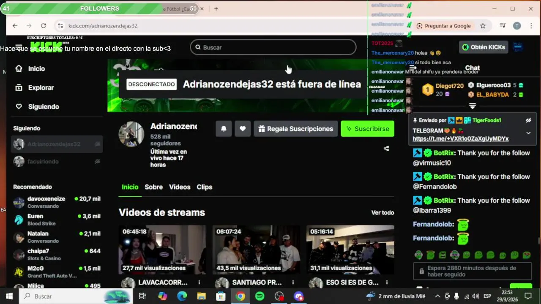Open the Chrome media control icon
This screenshot has width=541, height=304.
pyautogui.click(x=503, y=26)
